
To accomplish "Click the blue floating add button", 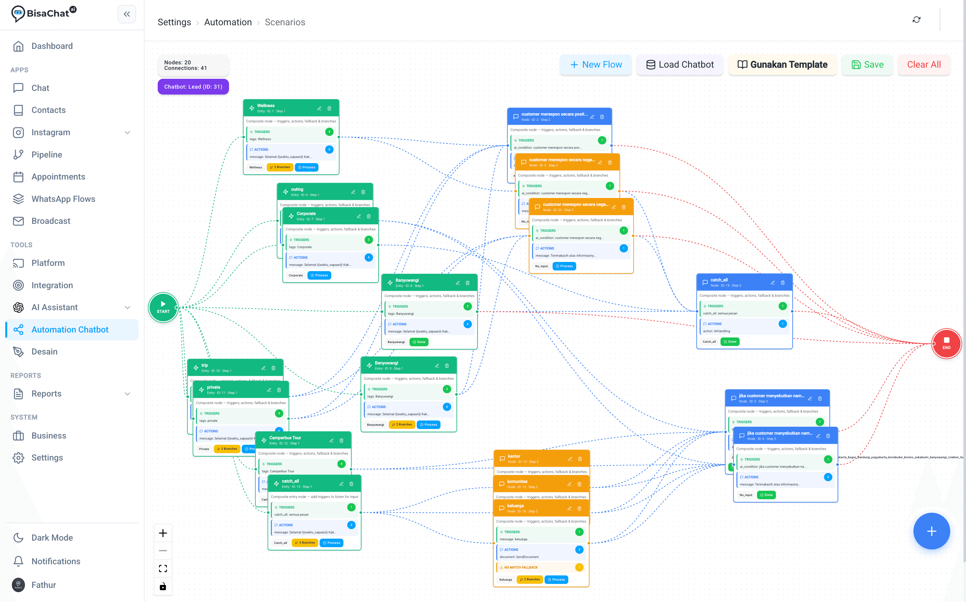I will [x=932, y=531].
